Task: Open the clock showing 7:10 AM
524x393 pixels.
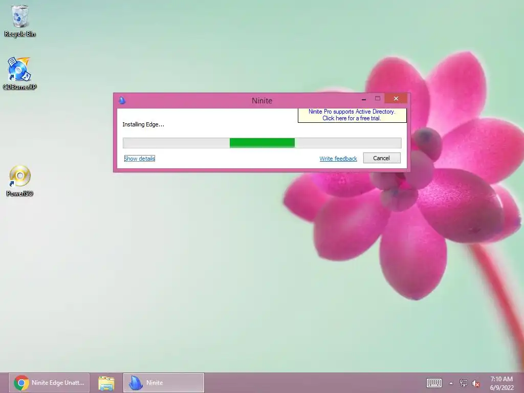Action: pos(501,383)
